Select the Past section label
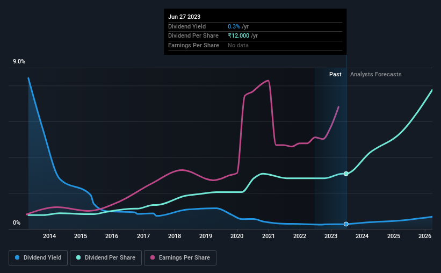The image size is (441, 273). (335, 74)
